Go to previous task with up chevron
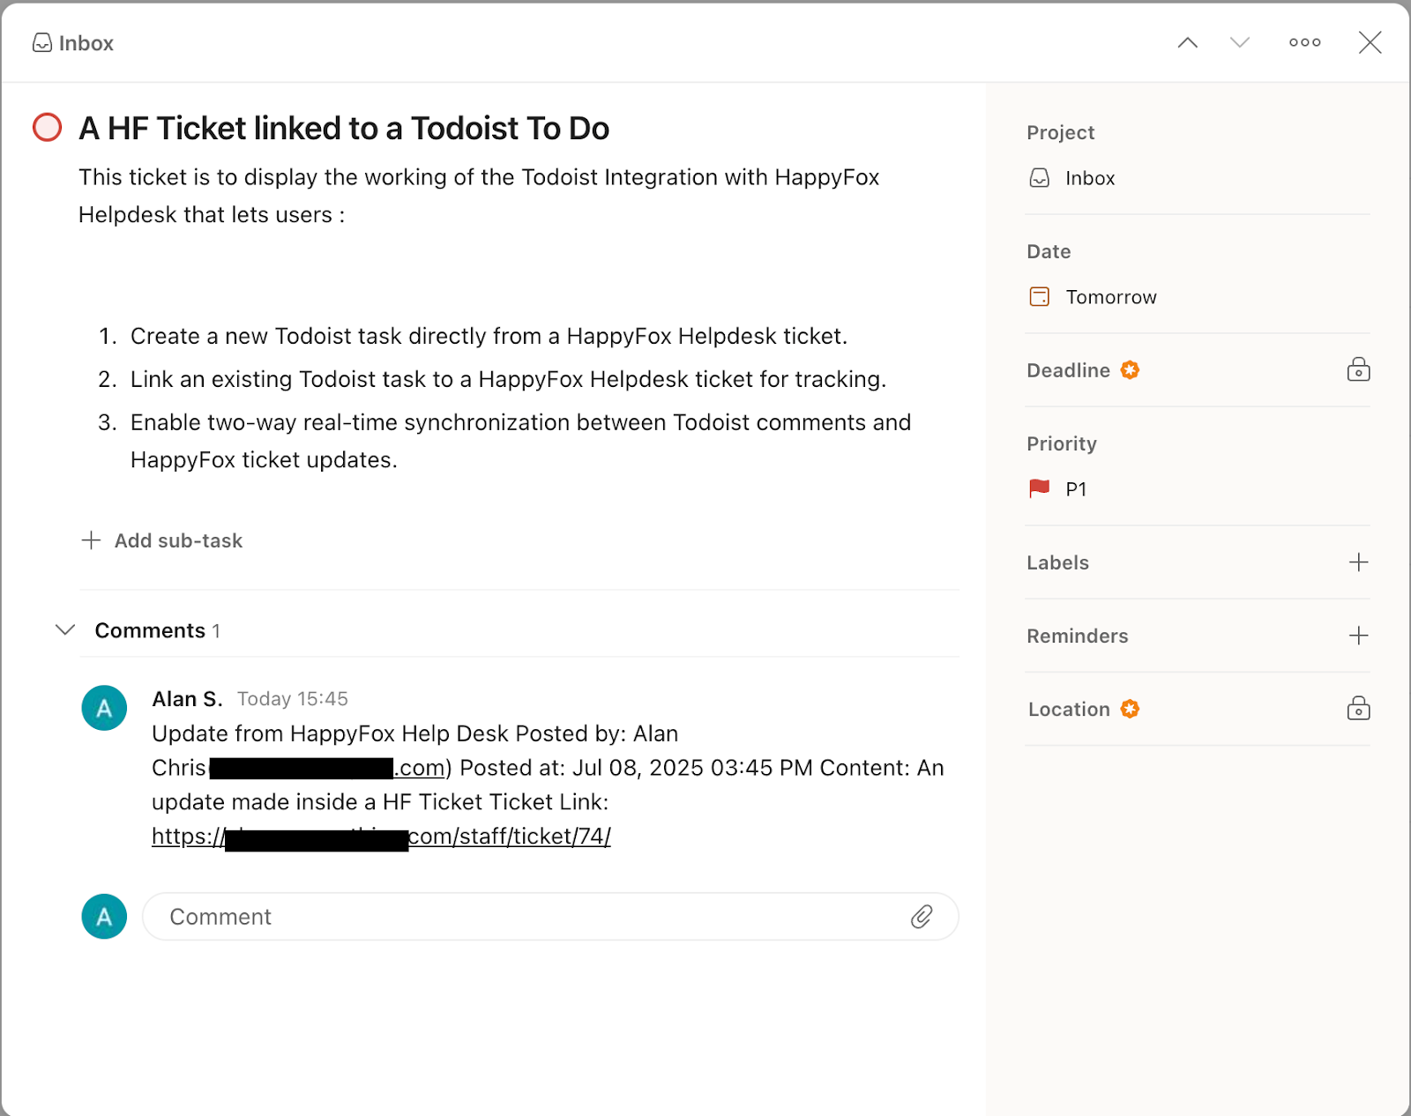 pyautogui.click(x=1188, y=42)
